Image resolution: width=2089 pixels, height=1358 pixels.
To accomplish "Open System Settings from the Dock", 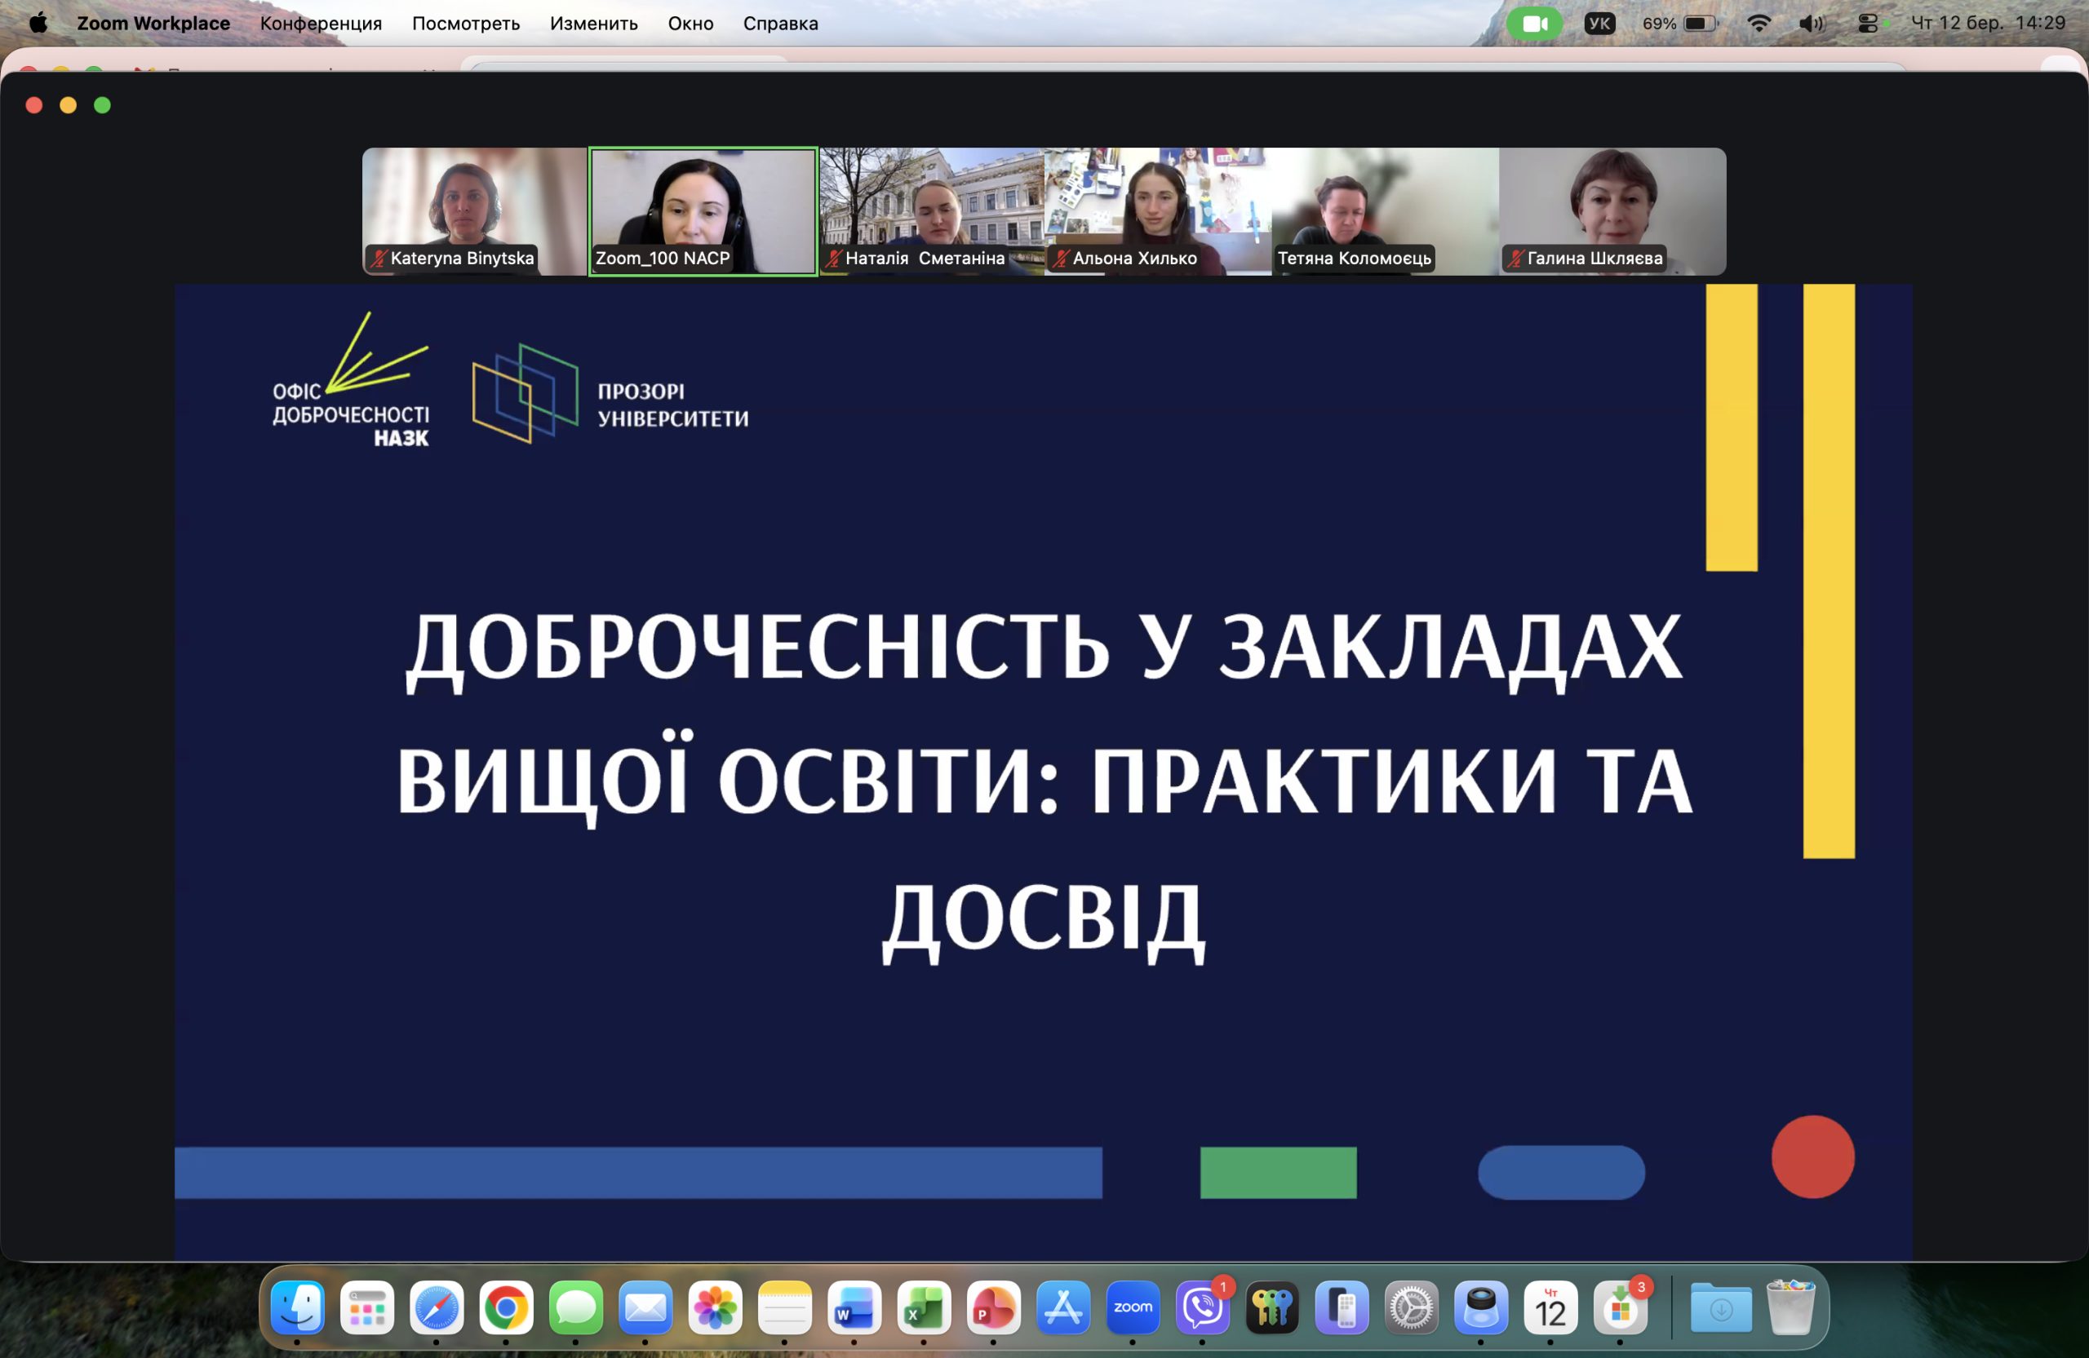I will (x=1412, y=1307).
